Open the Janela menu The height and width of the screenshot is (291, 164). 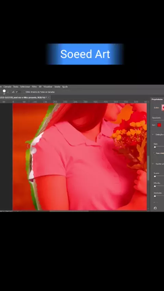coord(57,87)
